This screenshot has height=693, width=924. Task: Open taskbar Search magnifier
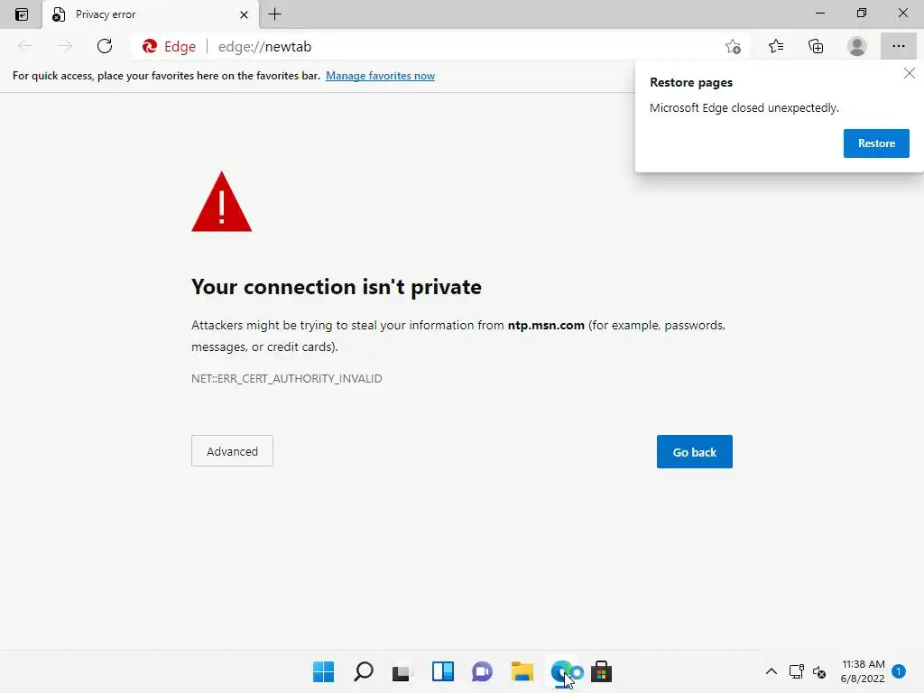363,671
